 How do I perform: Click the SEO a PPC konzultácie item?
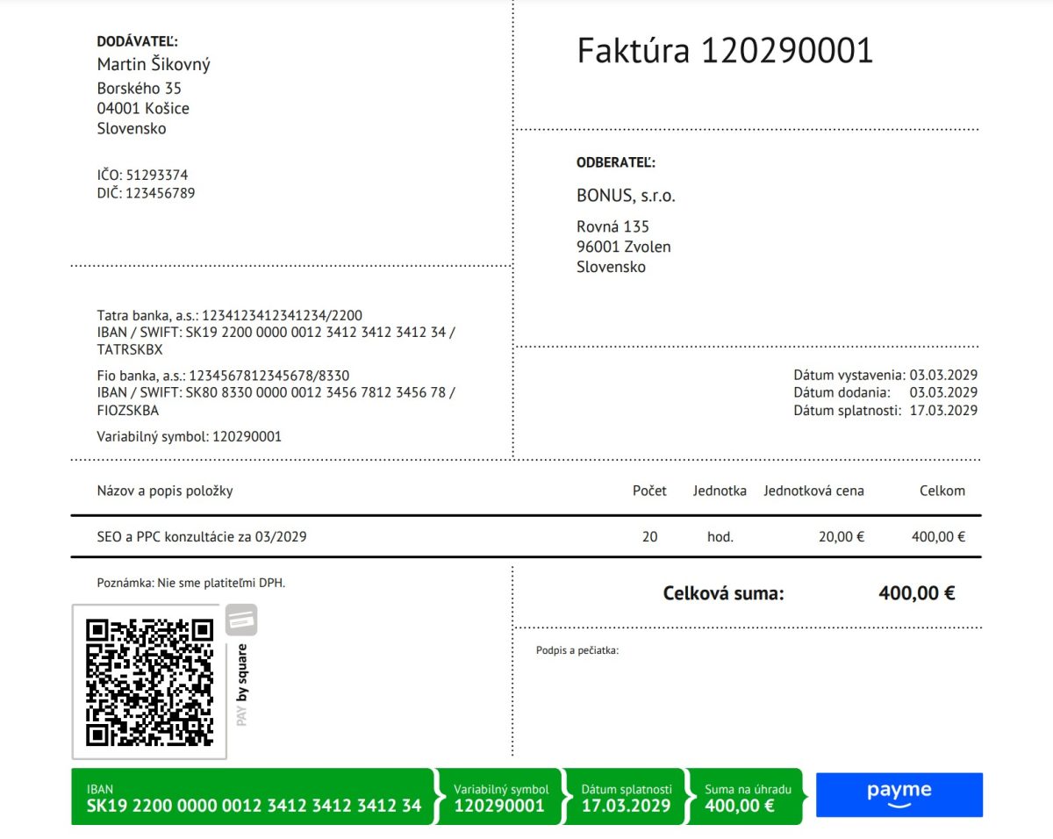(x=202, y=536)
